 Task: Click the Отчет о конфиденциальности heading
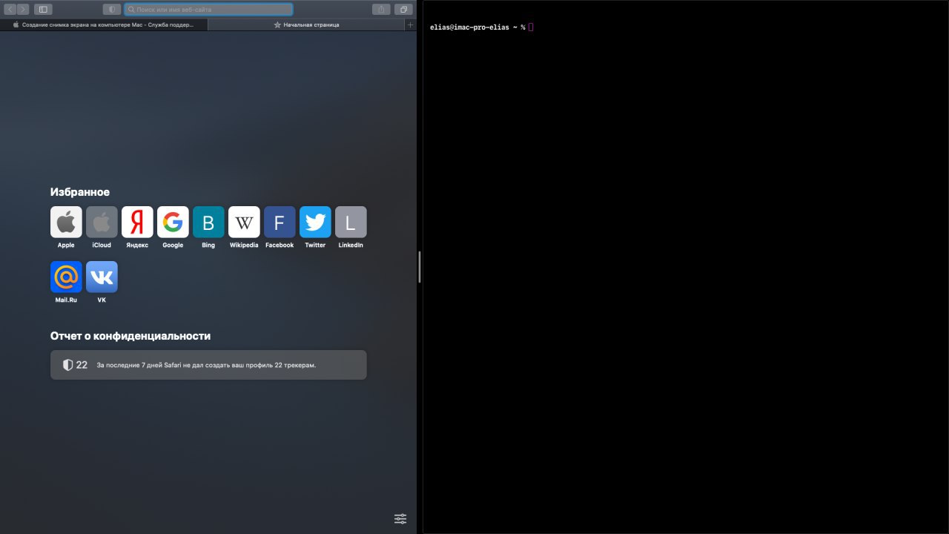[x=130, y=336]
